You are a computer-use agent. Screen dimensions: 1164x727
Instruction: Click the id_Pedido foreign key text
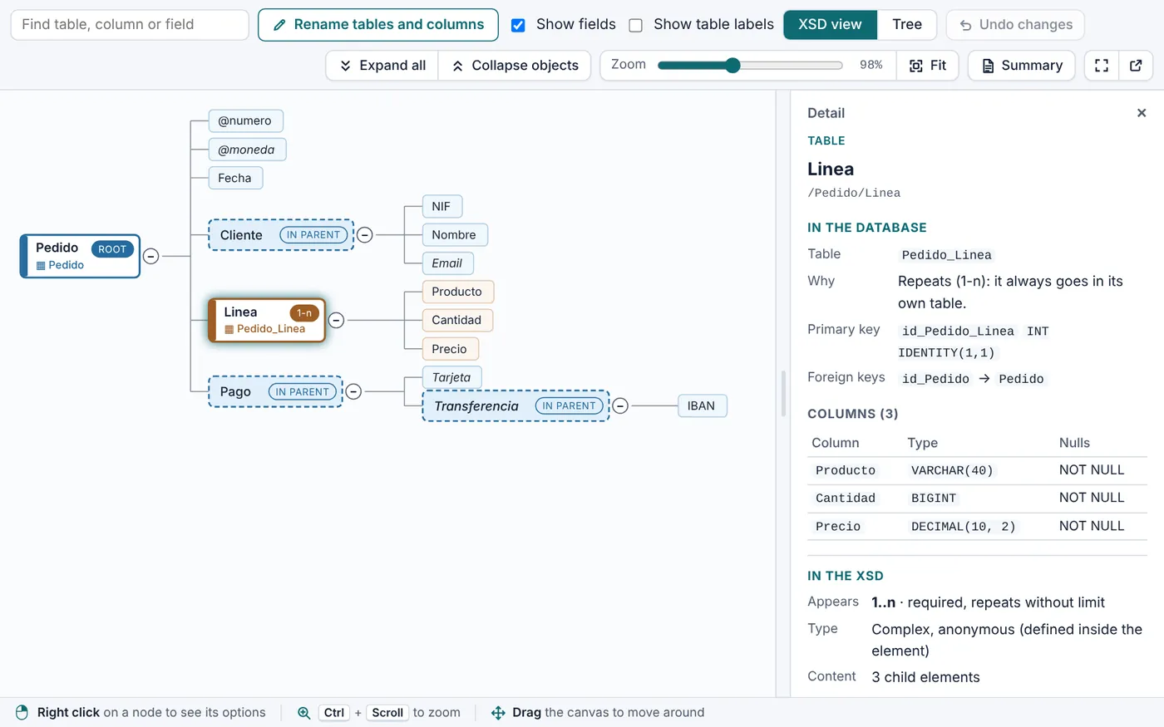tap(935, 379)
